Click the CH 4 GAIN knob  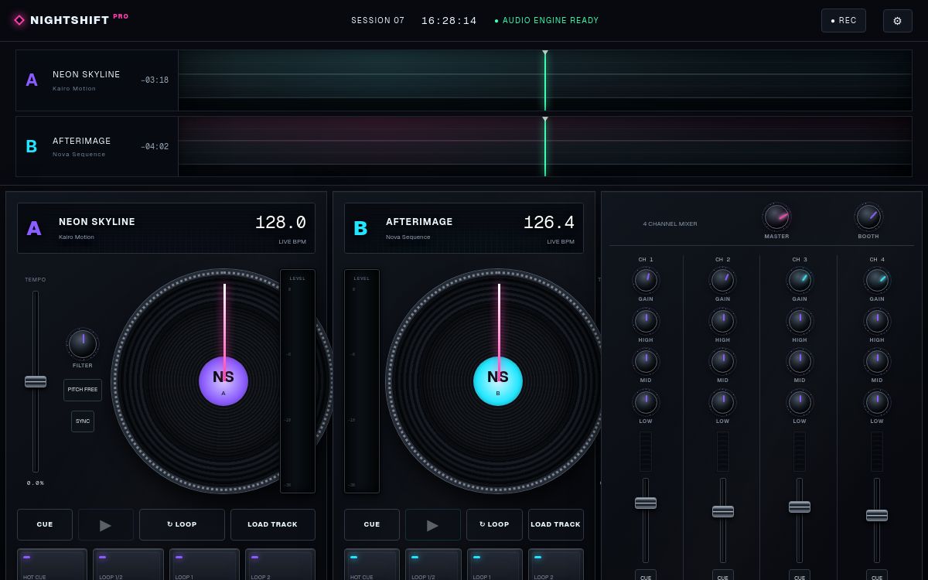click(x=877, y=280)
